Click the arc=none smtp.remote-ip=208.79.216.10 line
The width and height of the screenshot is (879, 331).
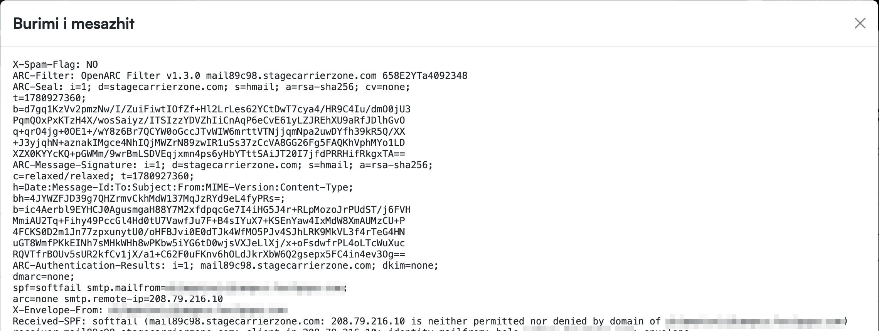(x=118, y=299)
